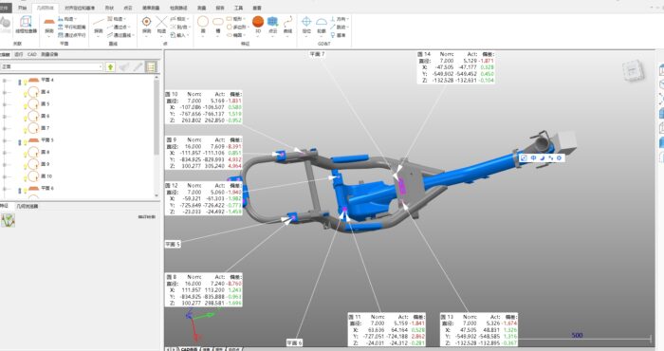Switch to the CAD panel tab
This screenshot has width=664, height=351.
[x=32, y=54]
